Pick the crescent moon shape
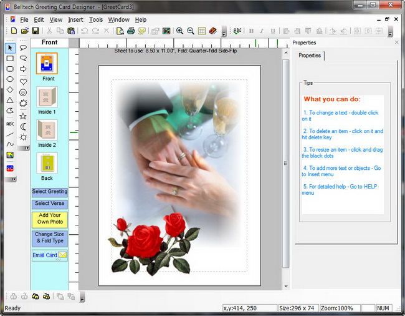The width and height of the screenshot is (405, 316). 24,126
